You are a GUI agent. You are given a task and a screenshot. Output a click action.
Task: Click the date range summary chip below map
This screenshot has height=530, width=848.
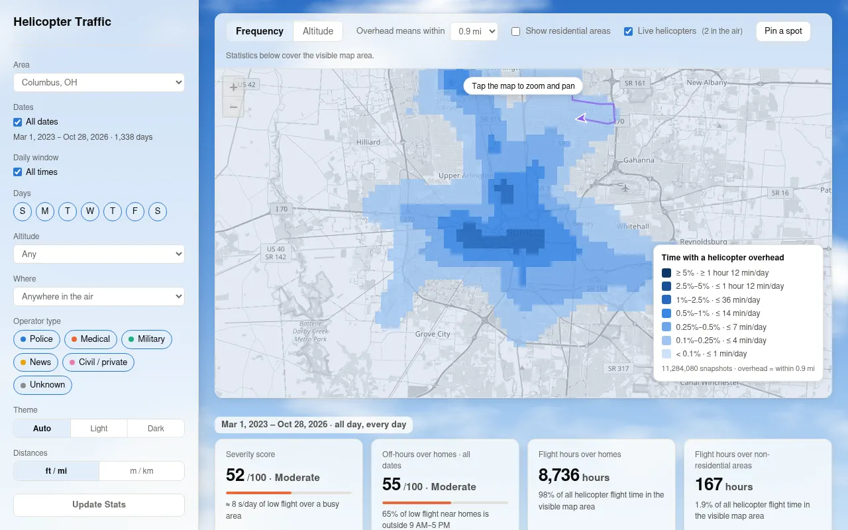tap(314, 425)
